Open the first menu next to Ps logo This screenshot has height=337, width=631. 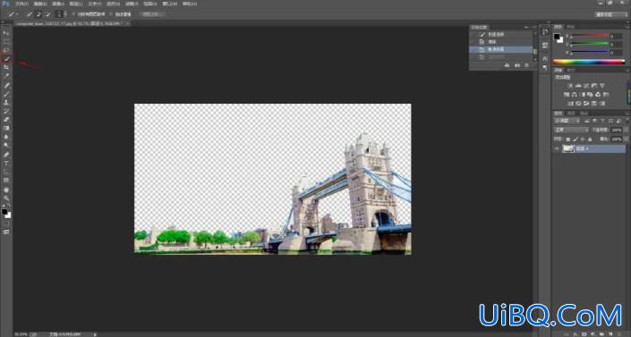21,4
